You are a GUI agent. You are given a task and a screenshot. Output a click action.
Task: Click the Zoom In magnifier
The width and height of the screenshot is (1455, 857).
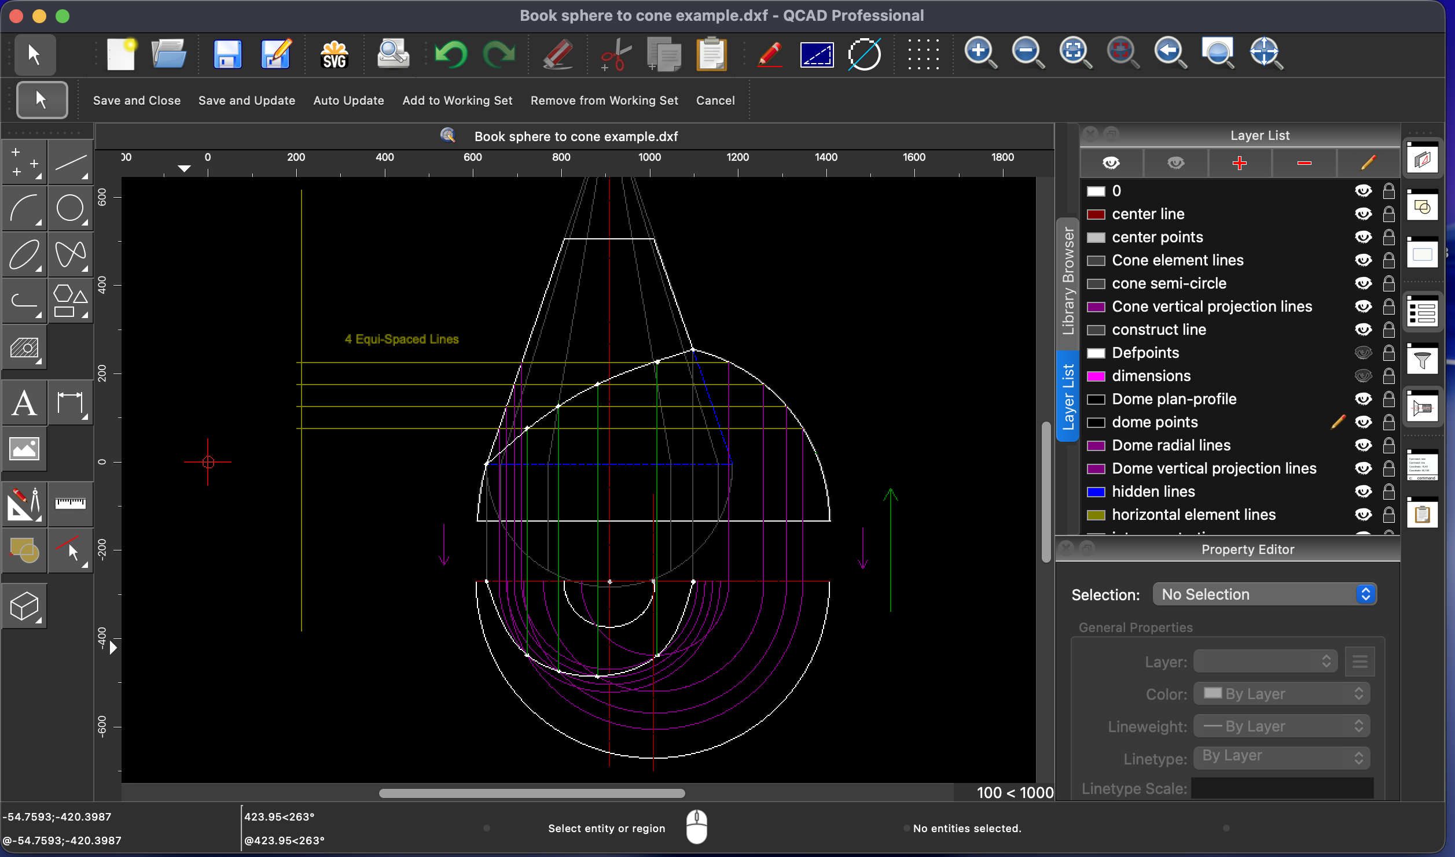[980, 53]
